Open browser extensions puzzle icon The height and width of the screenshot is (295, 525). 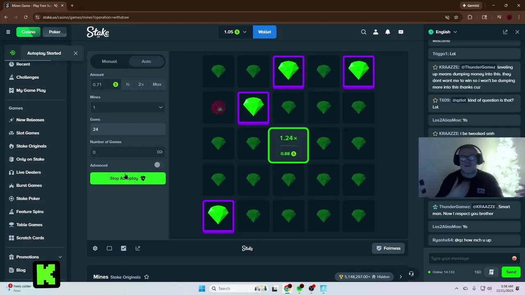click(470, 17)
